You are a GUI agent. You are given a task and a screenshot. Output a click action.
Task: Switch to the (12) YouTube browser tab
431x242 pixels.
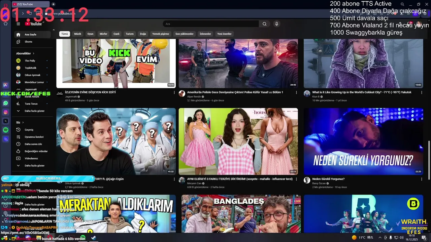(31, 4)
